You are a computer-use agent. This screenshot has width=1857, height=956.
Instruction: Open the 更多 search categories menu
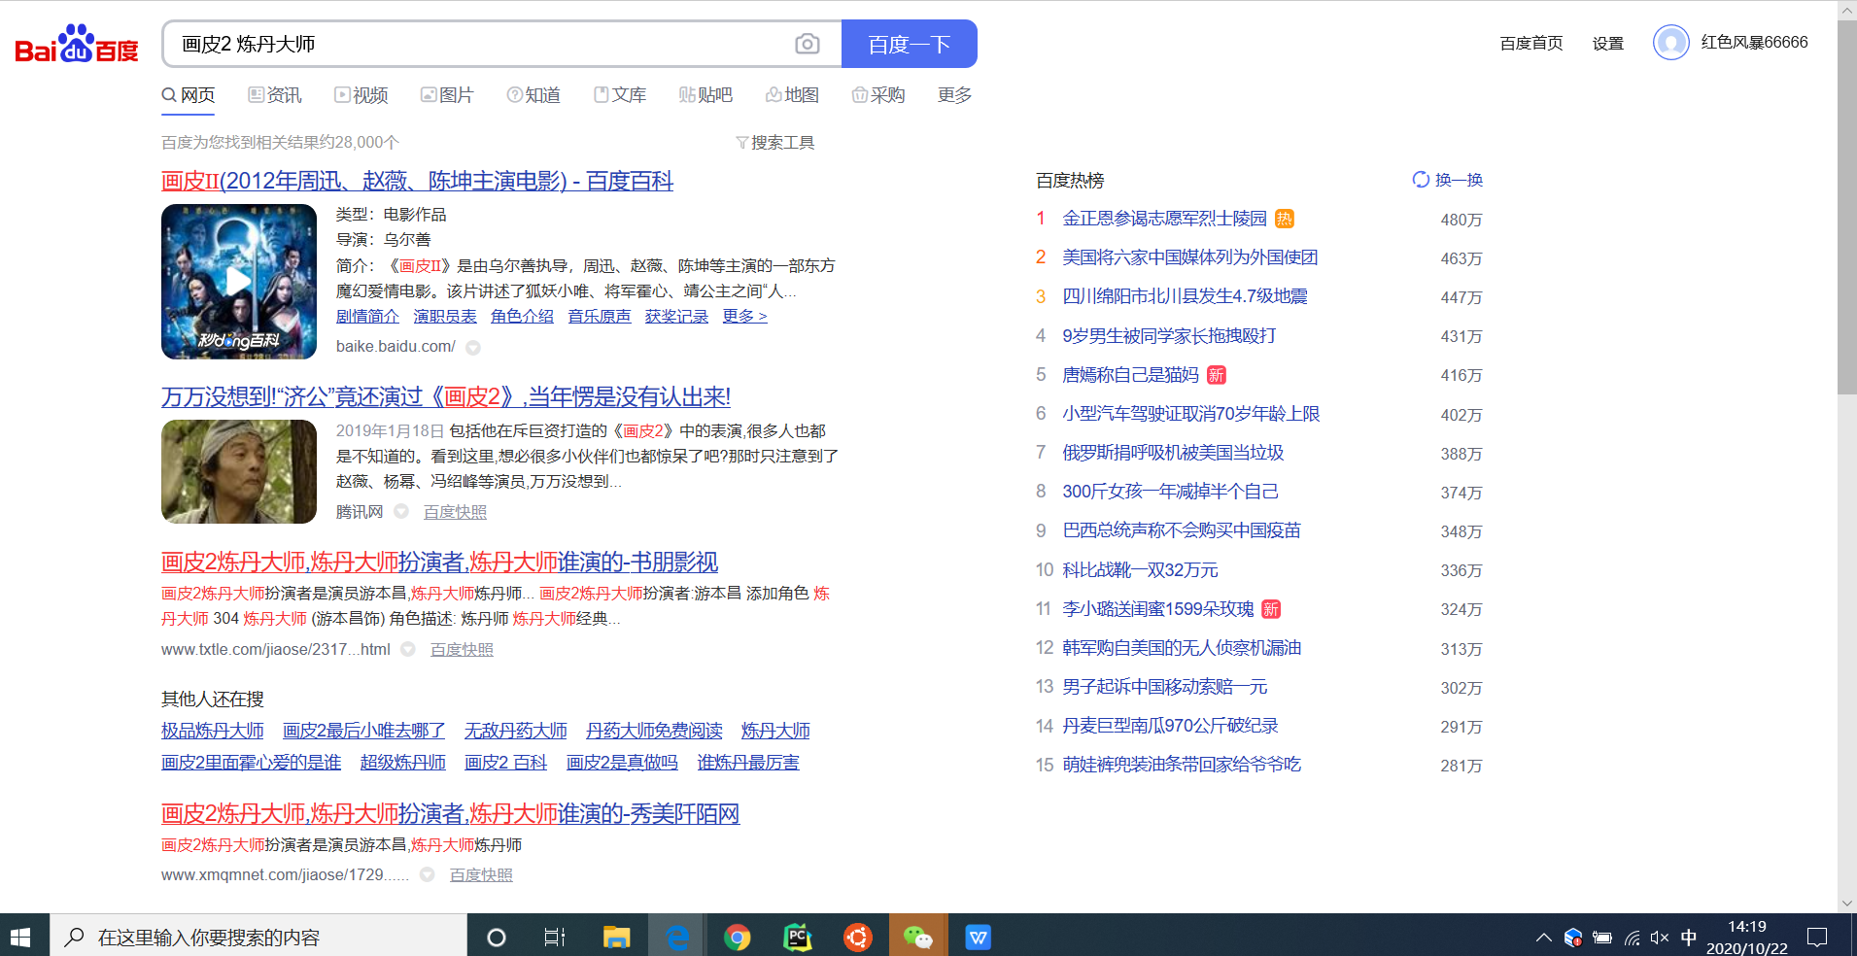(954, 95)
